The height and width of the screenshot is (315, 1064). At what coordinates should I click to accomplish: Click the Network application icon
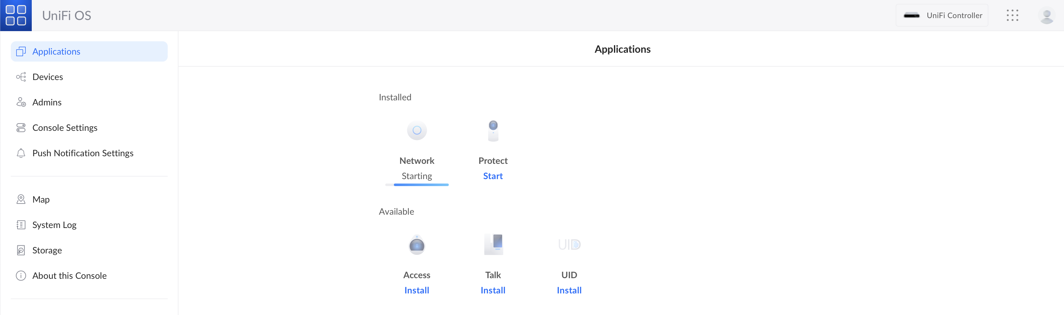416,131
